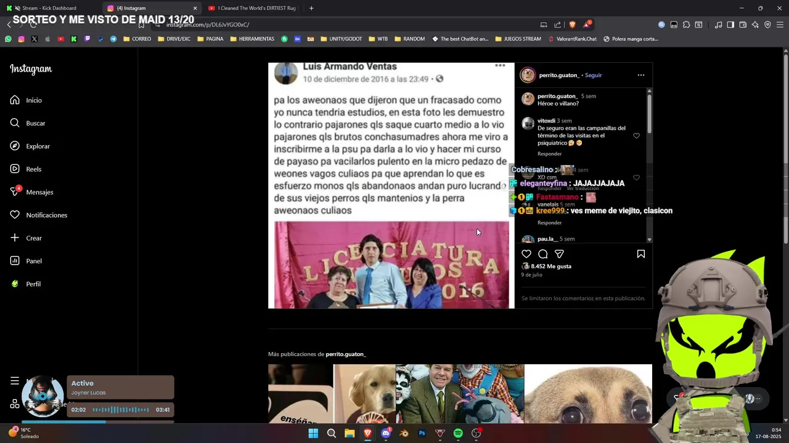Open pau.la_ commenter profile

[x=547, y=239]
